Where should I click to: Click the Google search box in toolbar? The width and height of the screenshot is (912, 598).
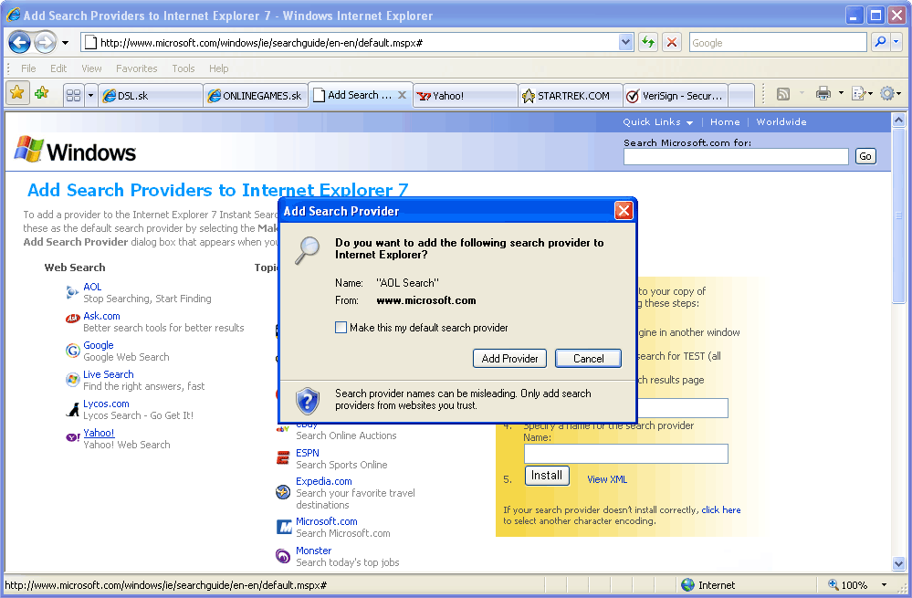pos(778,43)
